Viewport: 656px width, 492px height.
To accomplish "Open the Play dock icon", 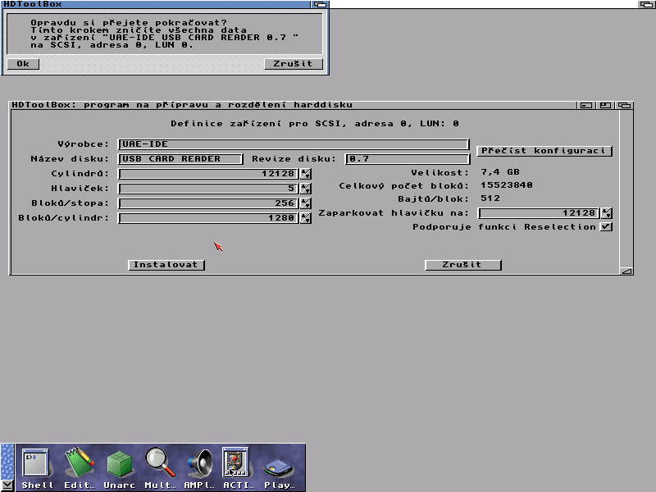I will (278, 467).
